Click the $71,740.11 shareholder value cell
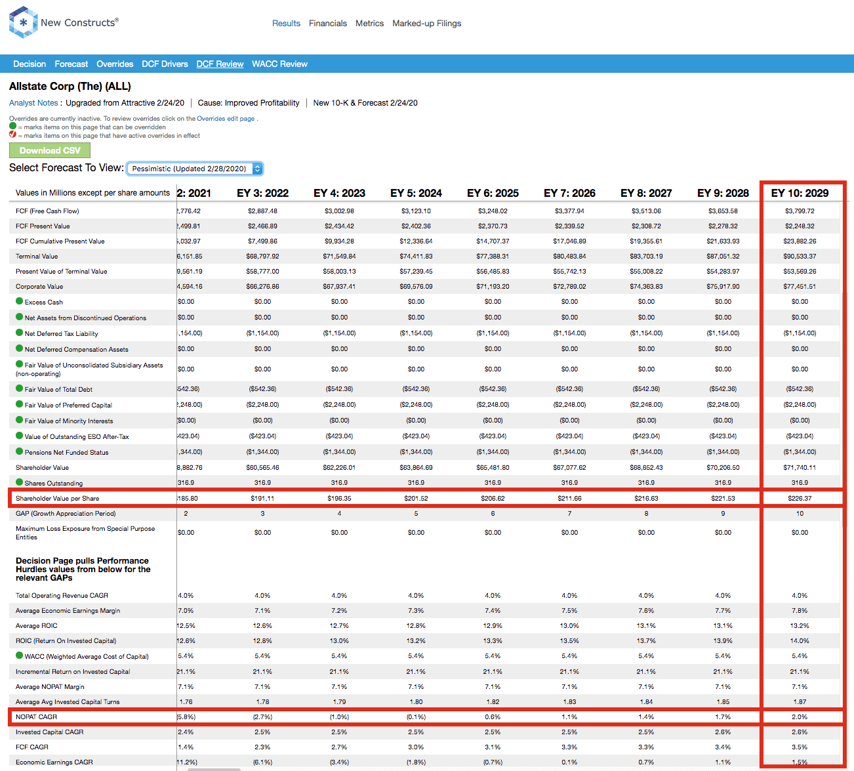The width and height of the screenshot is (854, 771). [x=800, y=468]
